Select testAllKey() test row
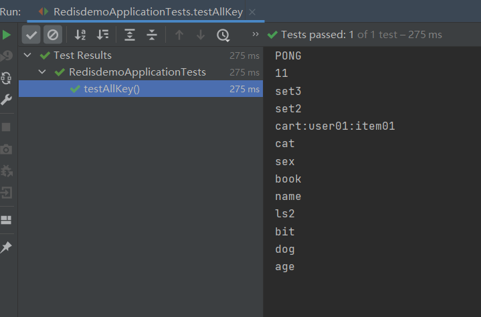This screenshot has height=317, width=481. tap(140, 89)
